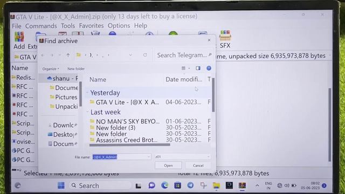The height and width of the screenshot is (194, 345).
Task: Click the Cancel button in Find archive
Action: click(198, 165)
